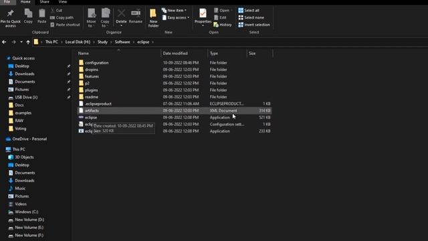The width and height of the screenshot is (428, 241).
Task: Switch to the Share ribbon tab
Action: coord(45,2)
